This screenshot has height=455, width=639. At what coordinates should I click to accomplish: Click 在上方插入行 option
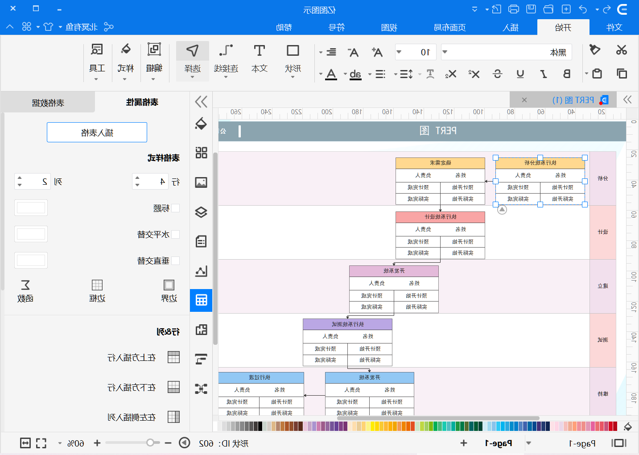click(144, 357)
